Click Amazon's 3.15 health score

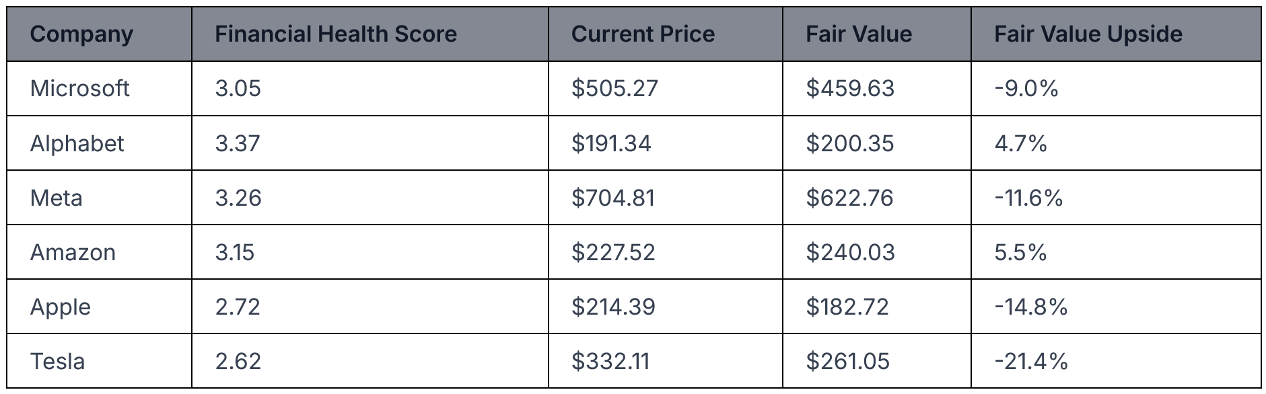[235, 252]
